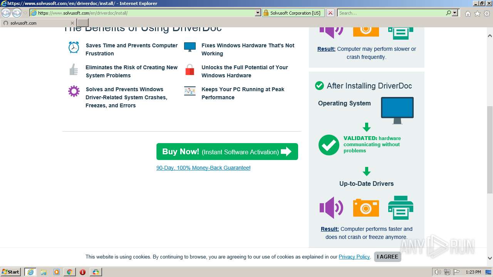Open the recent pages dropdown arrow
Image resolution: width=493 pixels, height=277 pixels.
[x=25, y=13]
